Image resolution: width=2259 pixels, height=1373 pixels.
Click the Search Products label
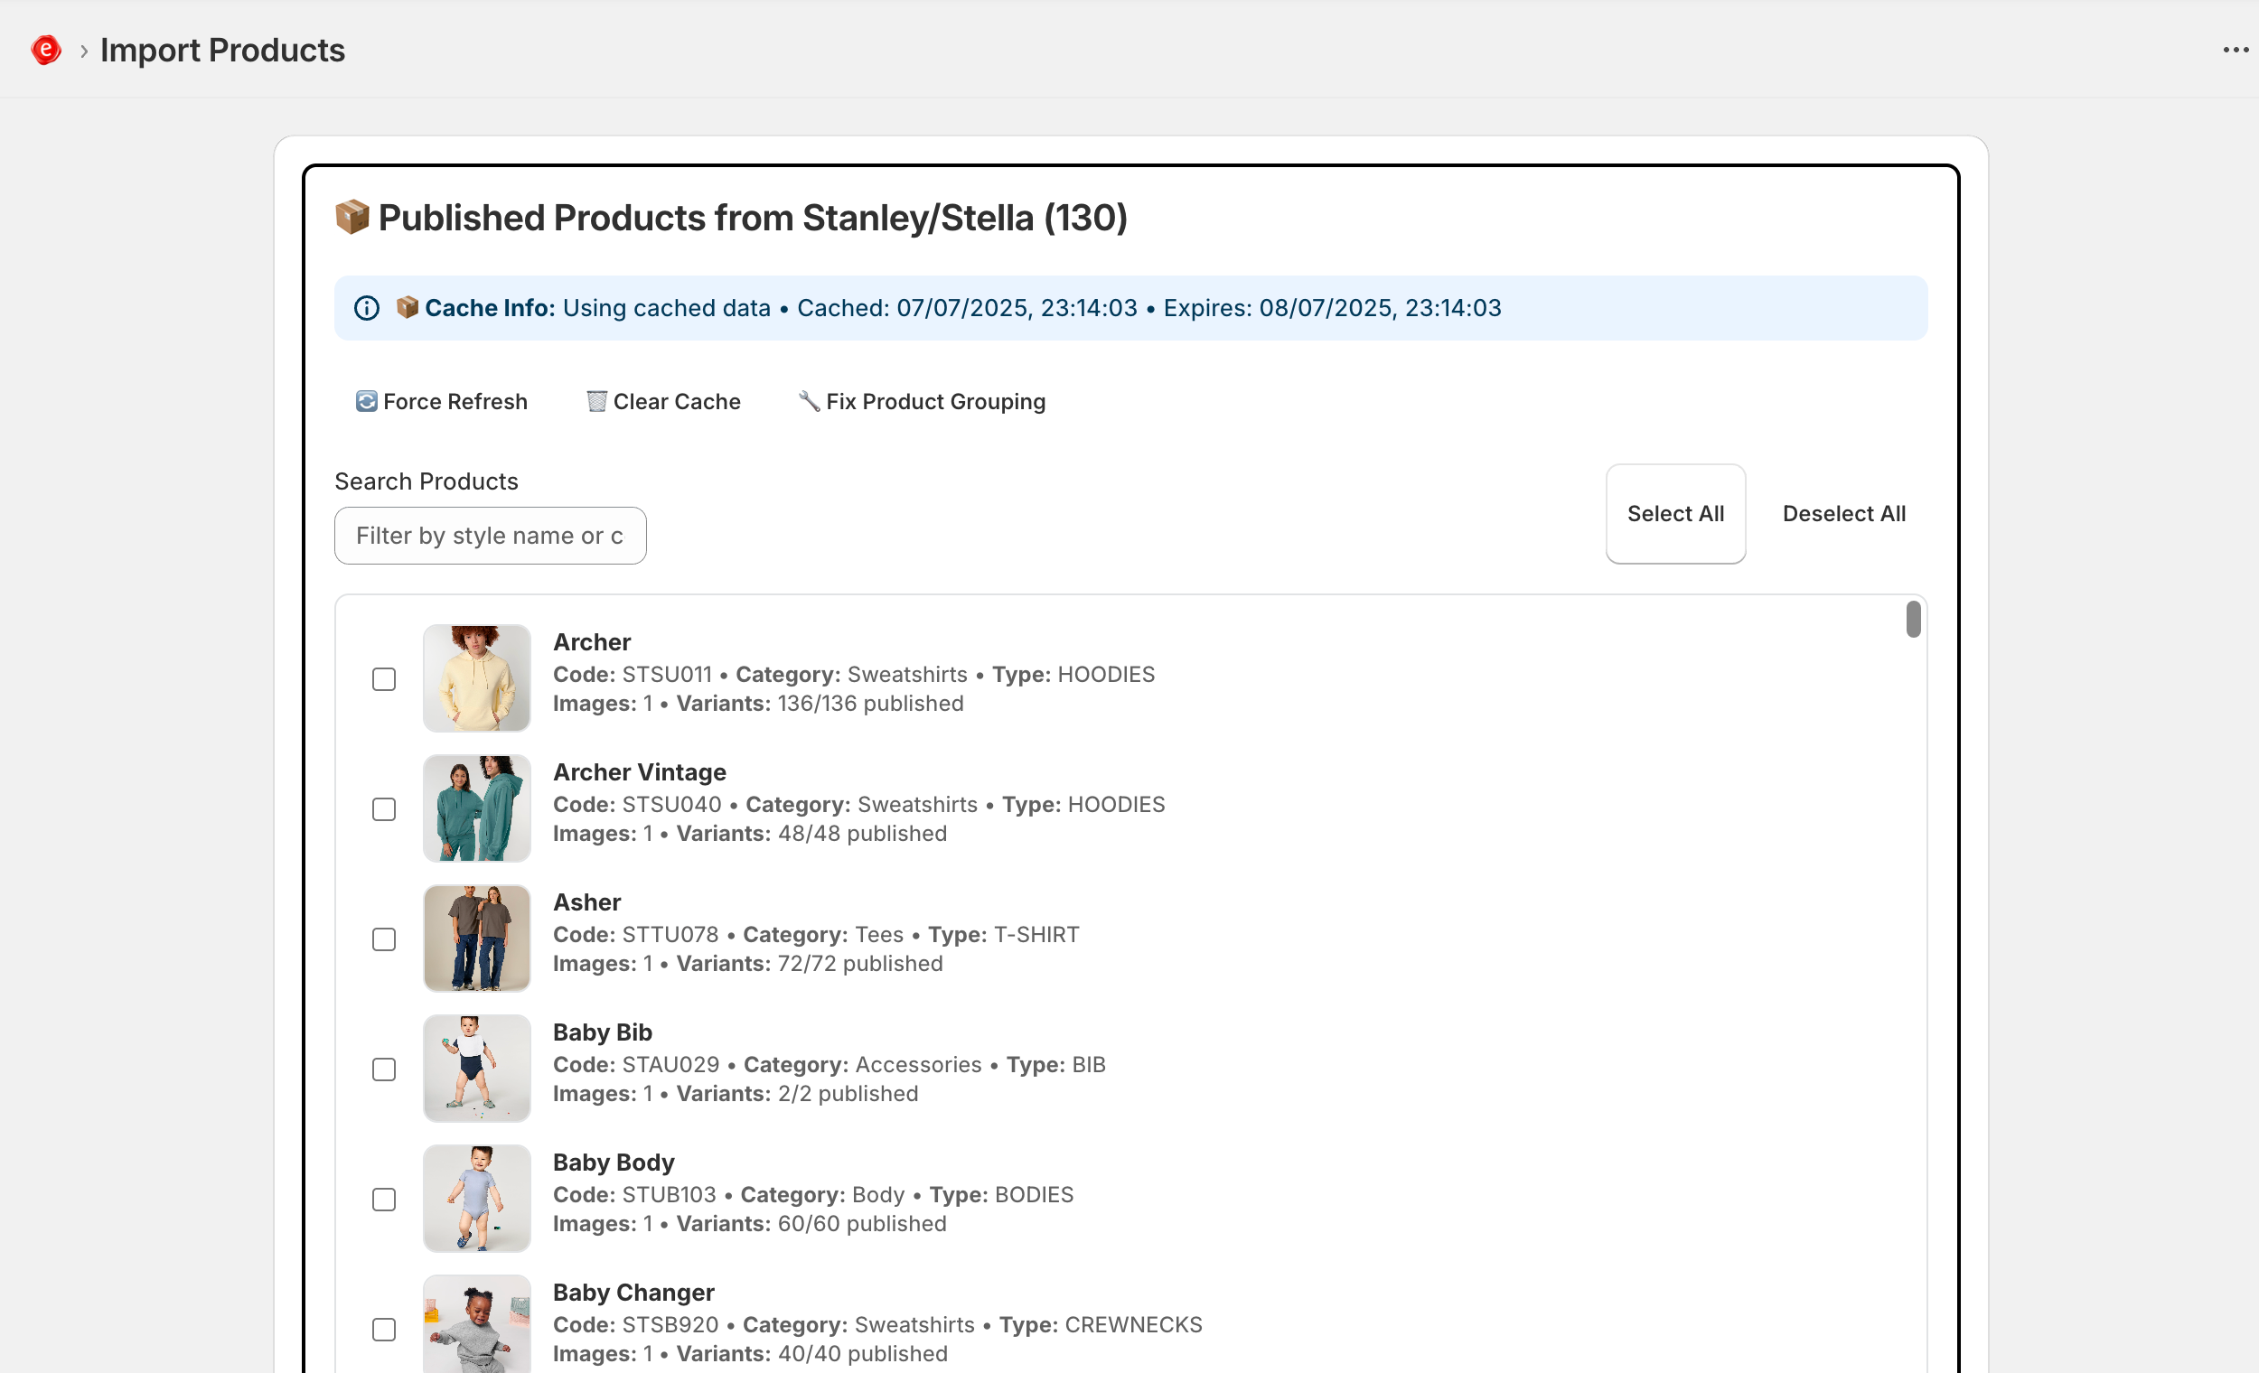[426, 481]
